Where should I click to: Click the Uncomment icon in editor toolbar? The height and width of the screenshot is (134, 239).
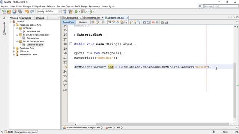[167, 22]
